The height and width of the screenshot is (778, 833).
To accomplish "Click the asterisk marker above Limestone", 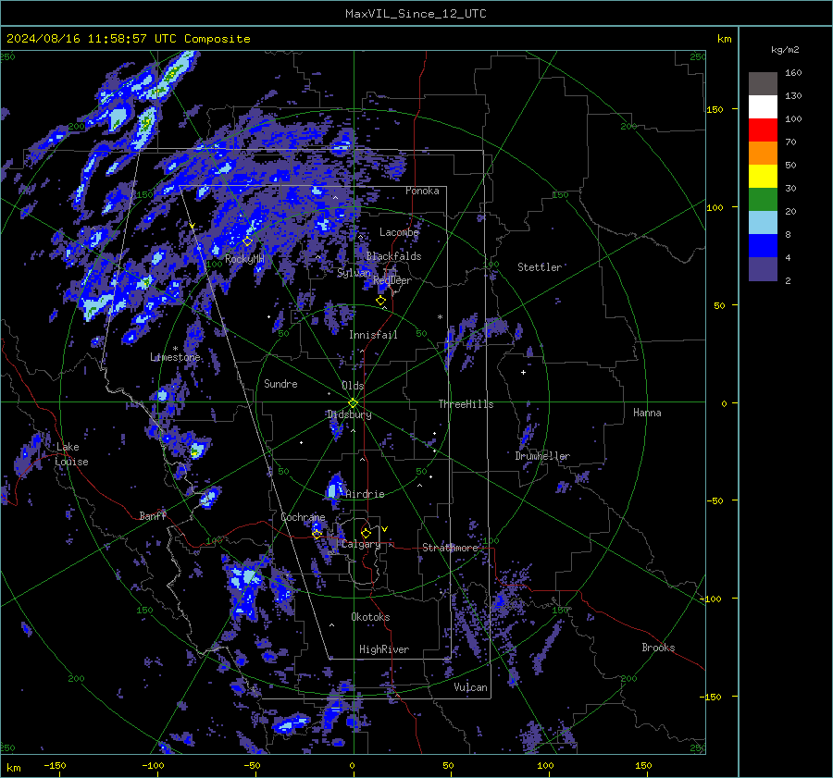I will click(175, 349).
